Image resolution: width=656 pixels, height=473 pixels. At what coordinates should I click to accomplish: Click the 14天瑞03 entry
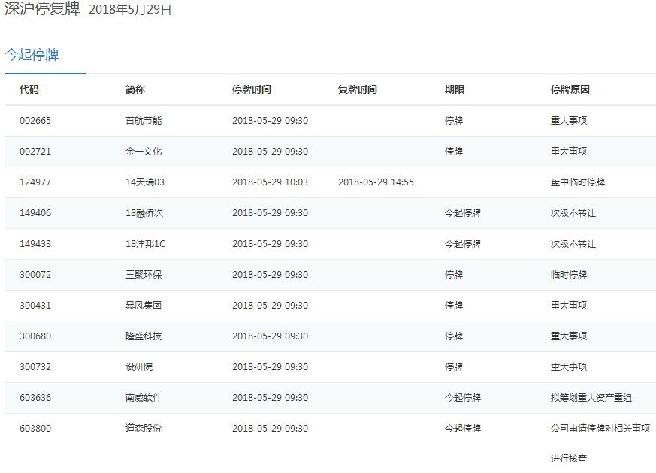click(145, 182)
